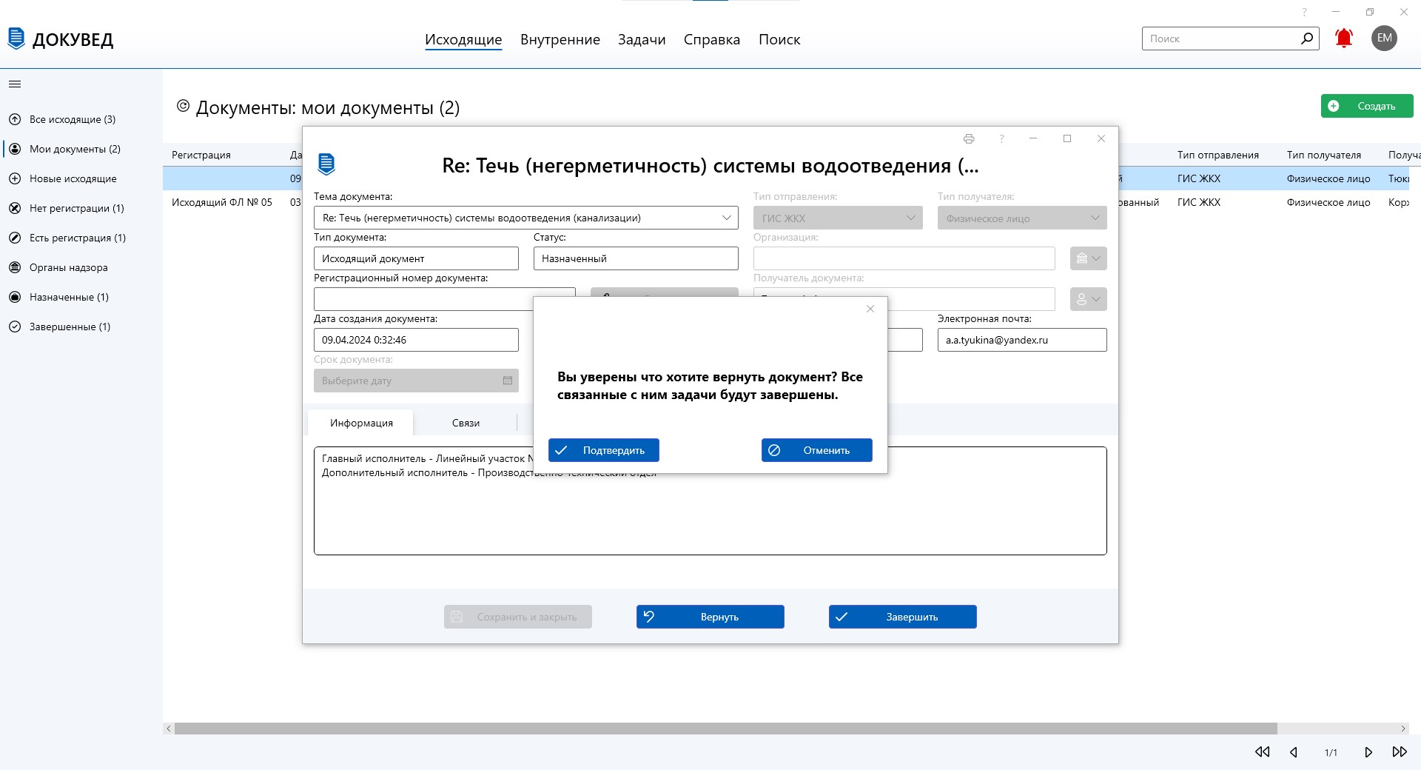Screen dimensions: 1421x770
Task: Go to last page icon
Action: 1400,752
